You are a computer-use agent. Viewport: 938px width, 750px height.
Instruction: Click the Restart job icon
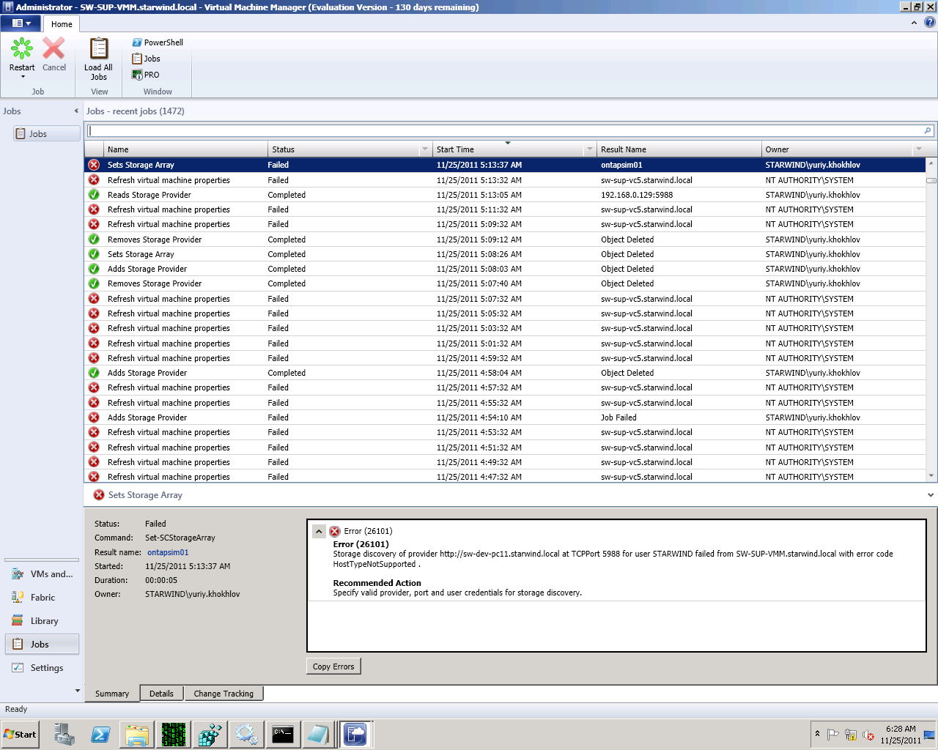coord(22,50)
